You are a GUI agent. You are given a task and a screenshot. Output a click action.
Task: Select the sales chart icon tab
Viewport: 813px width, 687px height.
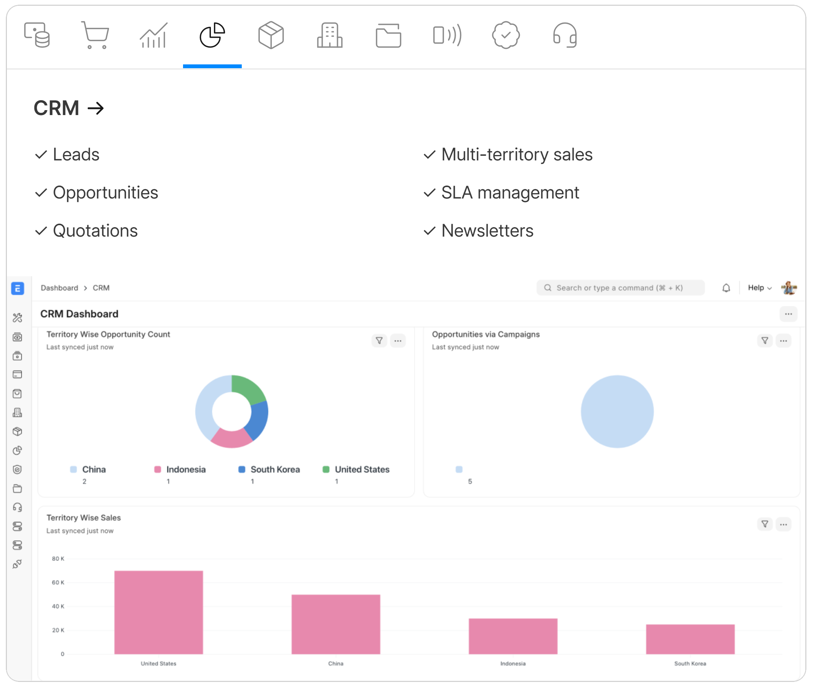(154, 35)
